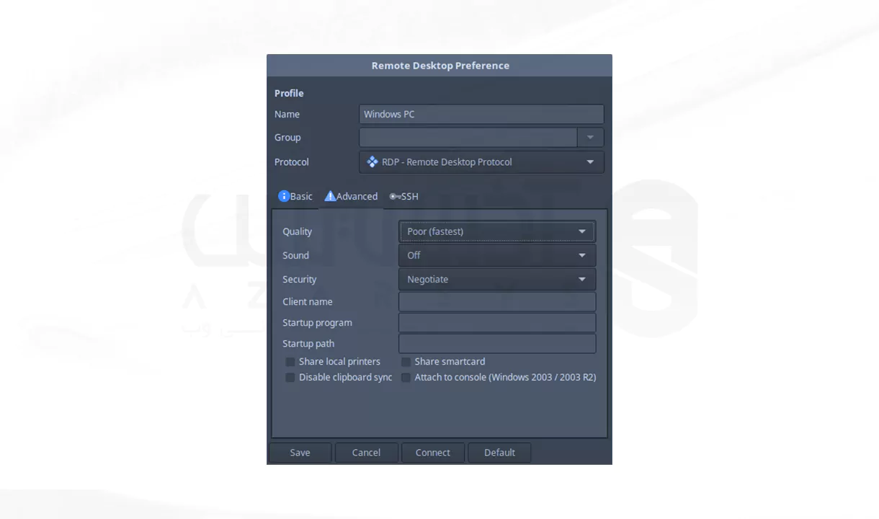The image size is (879, 519).
Task: Click the RDP protocol icon
Action: [x=372, y=162]
